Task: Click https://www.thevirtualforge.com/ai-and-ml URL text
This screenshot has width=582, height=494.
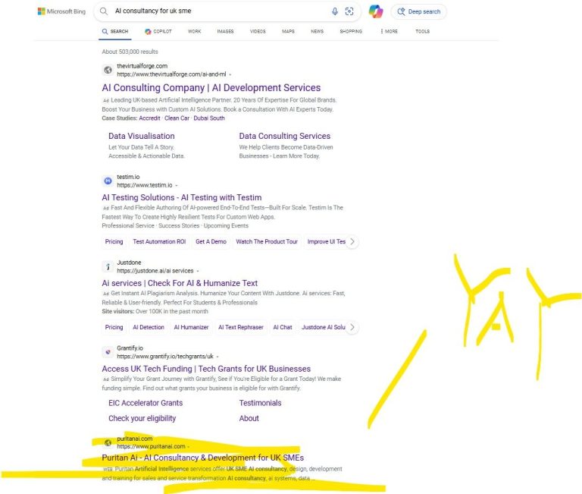Action: (171, 74)
